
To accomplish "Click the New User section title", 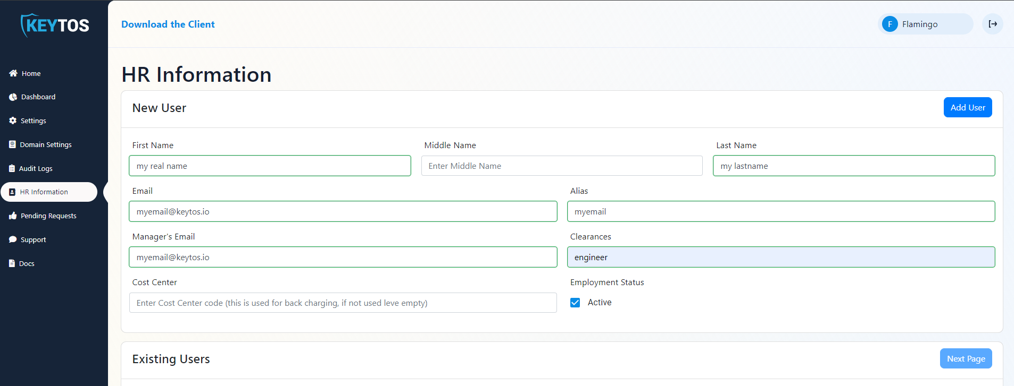I will 159,108.
